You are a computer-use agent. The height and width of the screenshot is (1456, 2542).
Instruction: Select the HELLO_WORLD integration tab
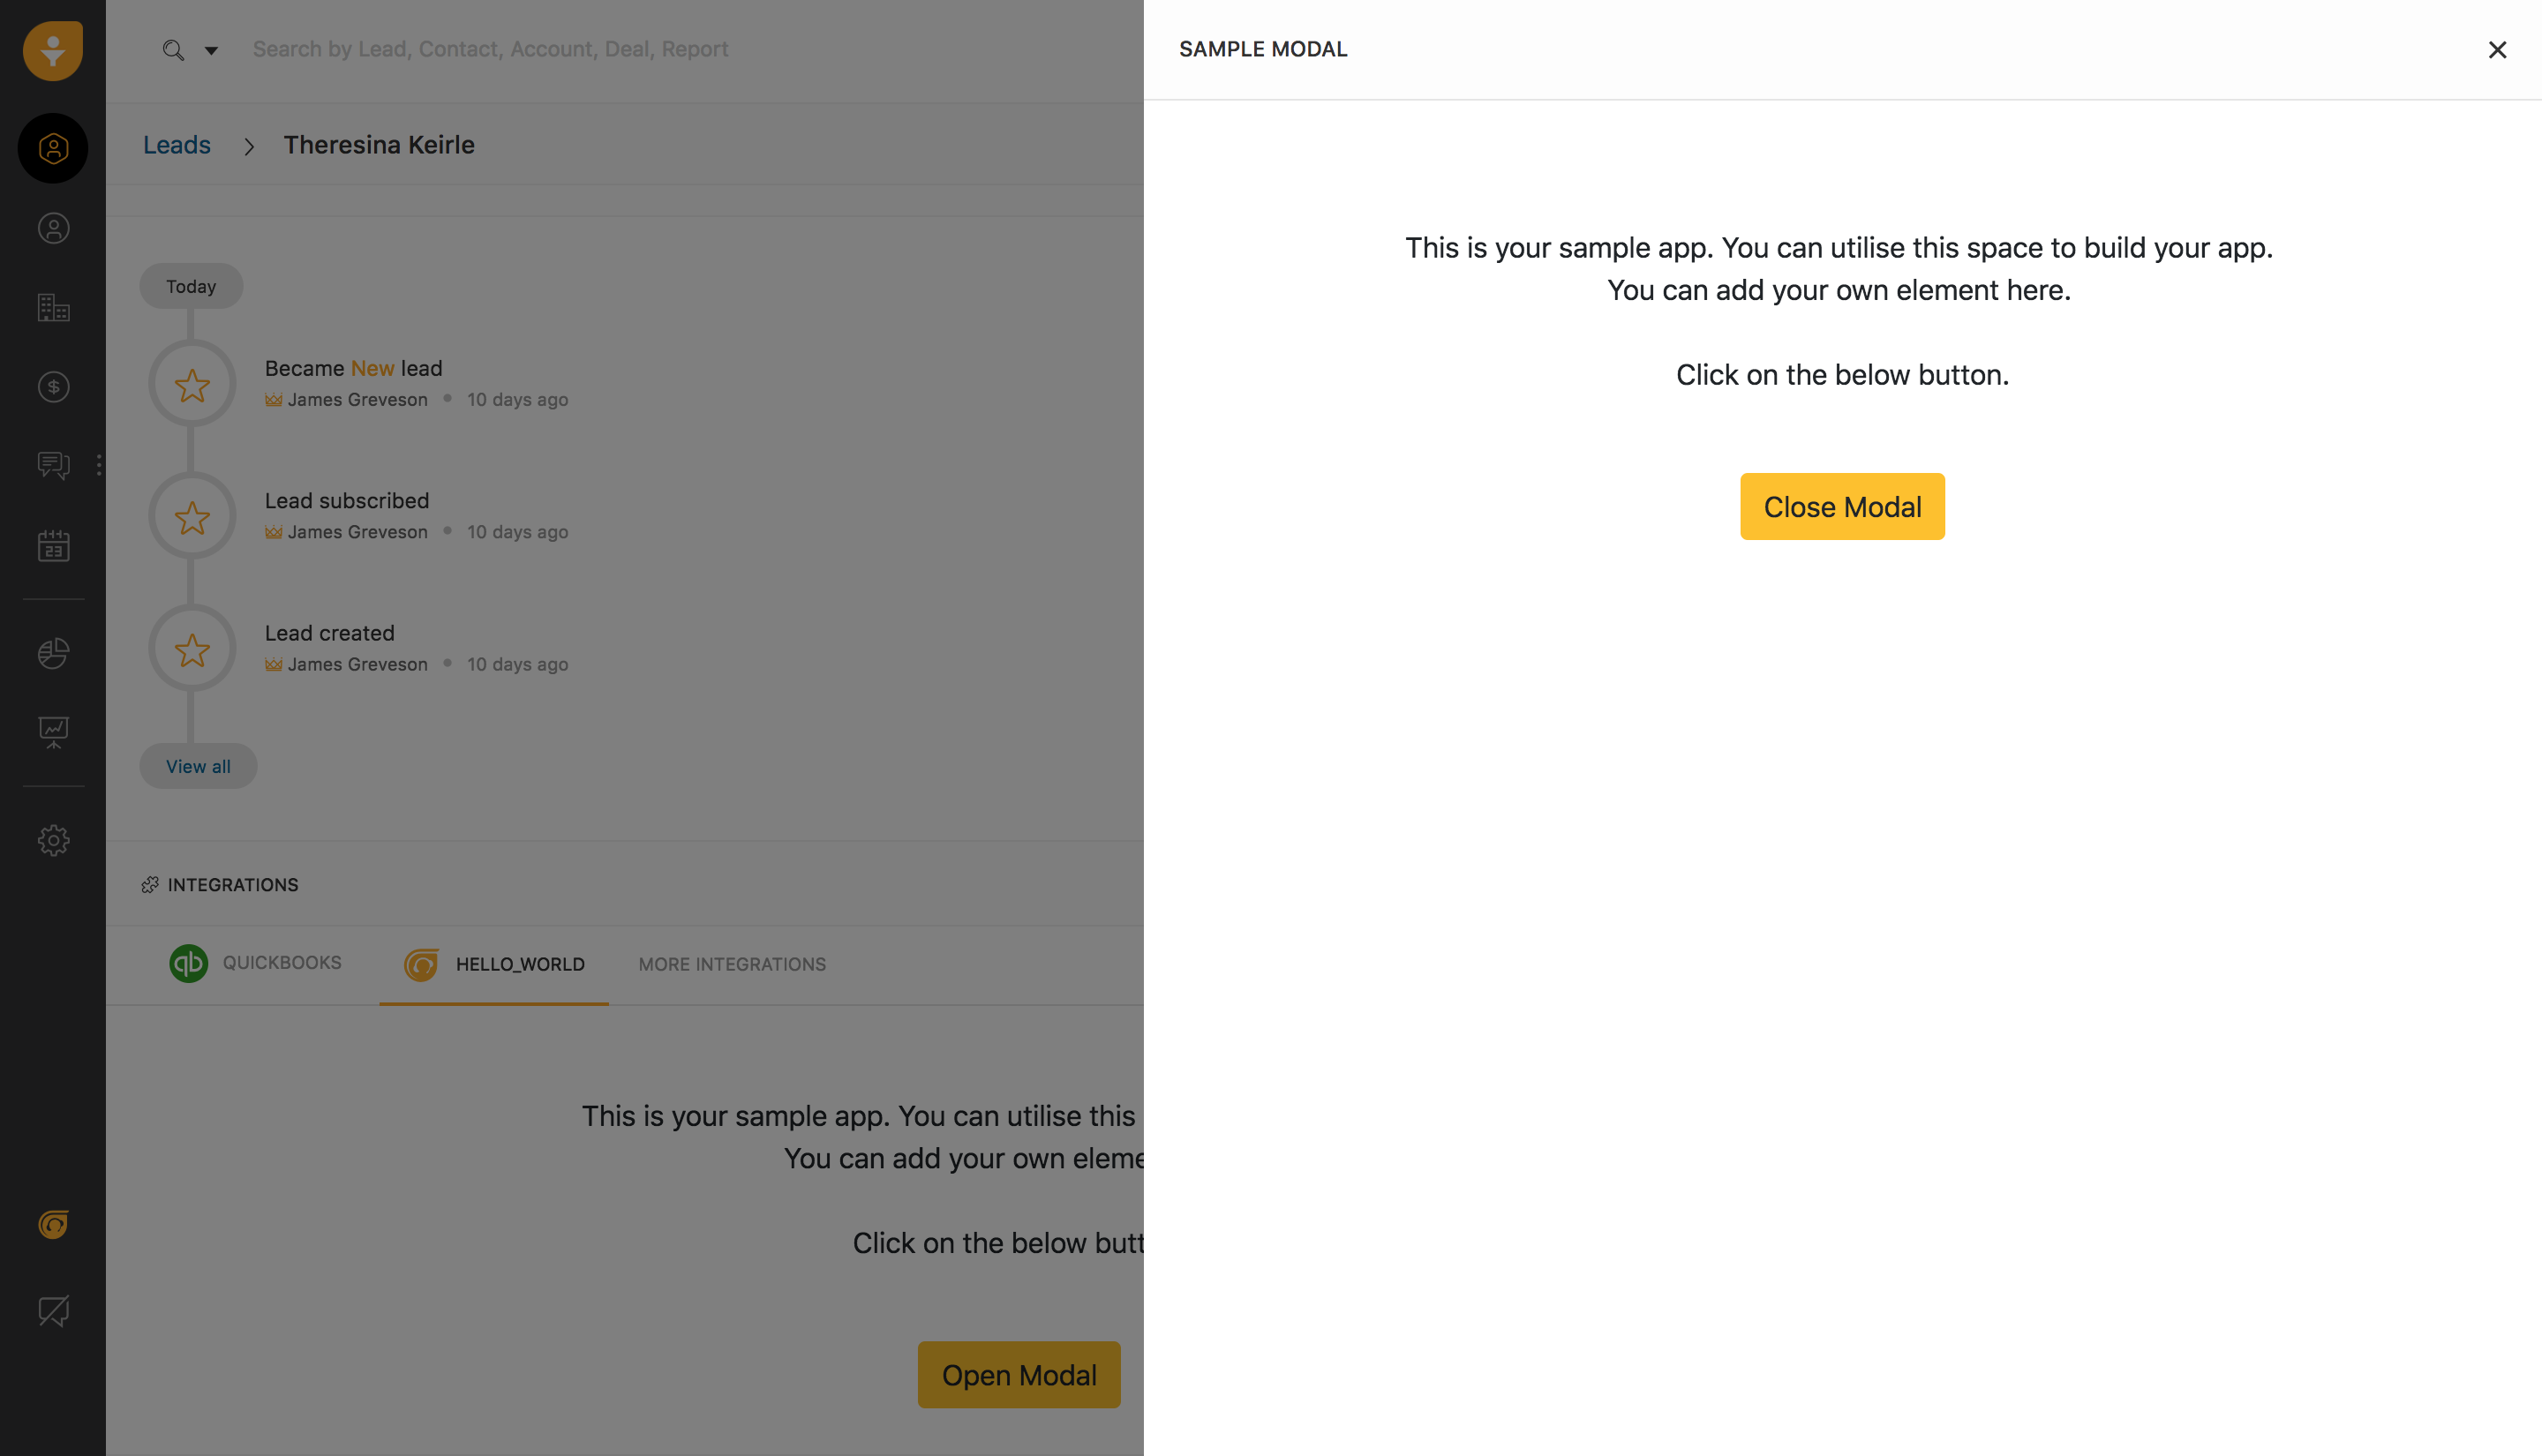point(494,964)
